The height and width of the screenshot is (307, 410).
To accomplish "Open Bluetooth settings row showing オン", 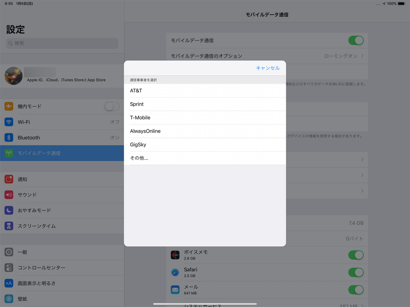I will [x=62, y=137].
